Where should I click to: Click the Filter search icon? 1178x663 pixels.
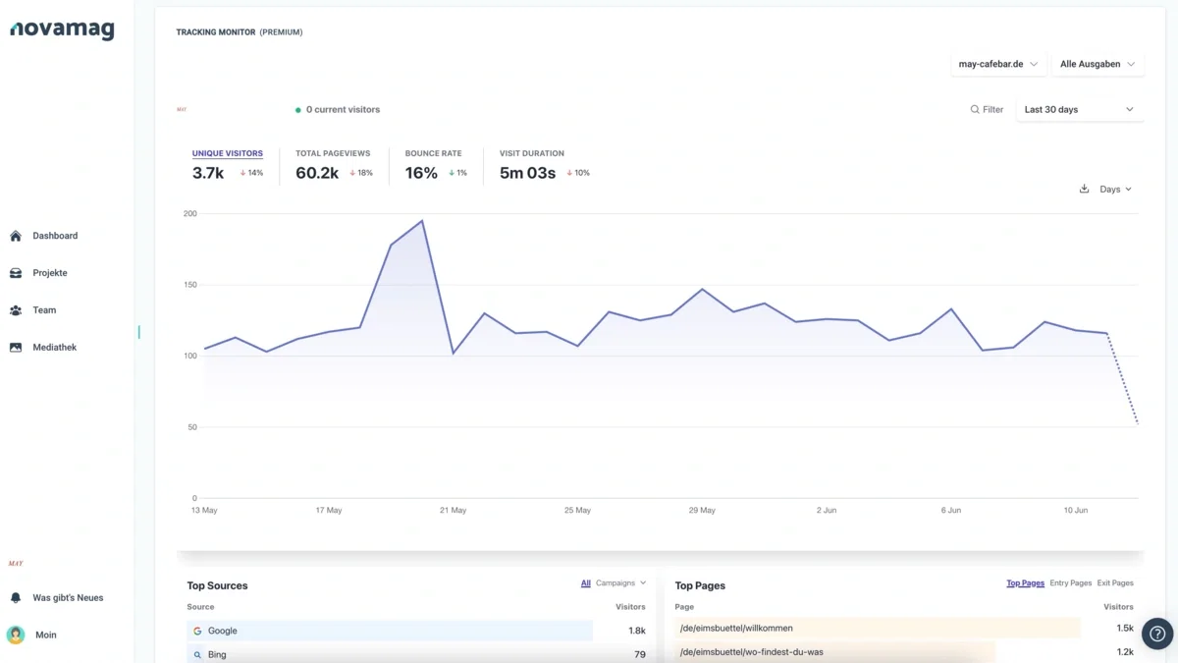click(975, 110)
